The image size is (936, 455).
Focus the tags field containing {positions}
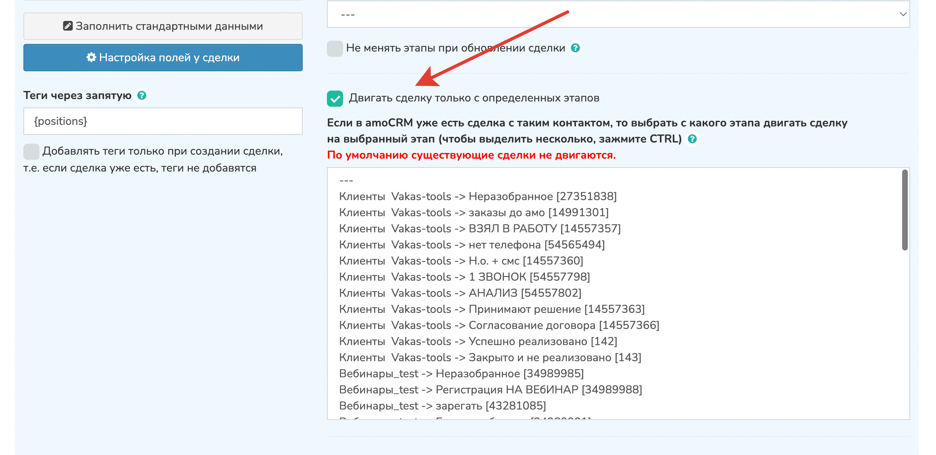click(163, 121)
